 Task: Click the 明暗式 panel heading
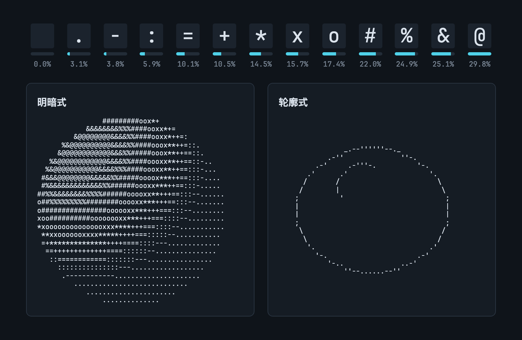tap(52, 102)
